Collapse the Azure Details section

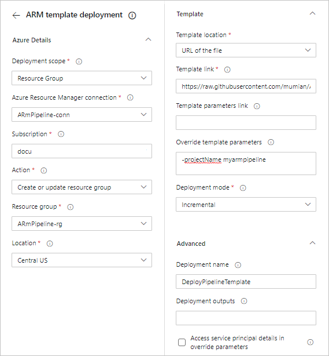tap(149, 39)
